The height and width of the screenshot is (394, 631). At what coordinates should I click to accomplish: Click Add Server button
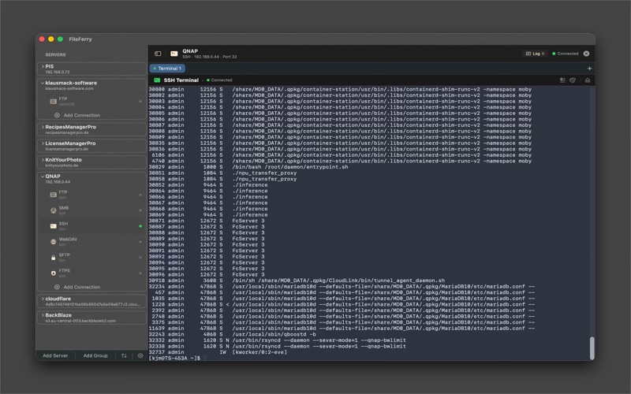pyautogui.click(x=55, y=355)
